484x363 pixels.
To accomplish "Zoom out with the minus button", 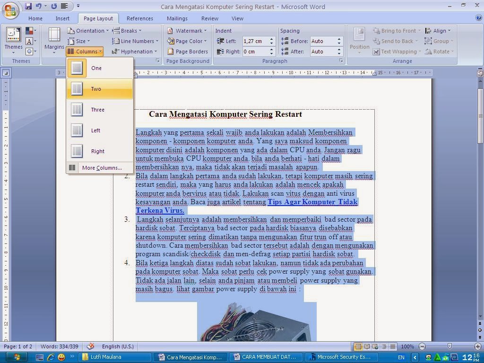I will point(422,346).
